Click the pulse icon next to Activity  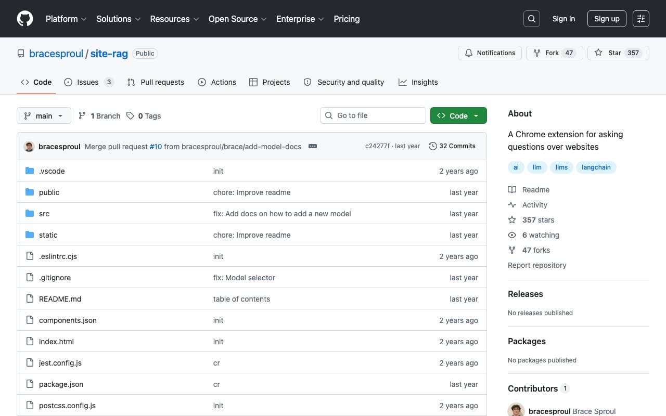click(x=512, y=205)
